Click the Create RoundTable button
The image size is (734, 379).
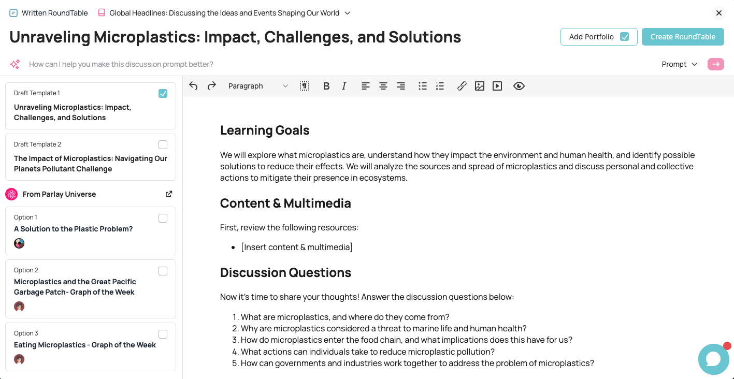tap(683, 37)
